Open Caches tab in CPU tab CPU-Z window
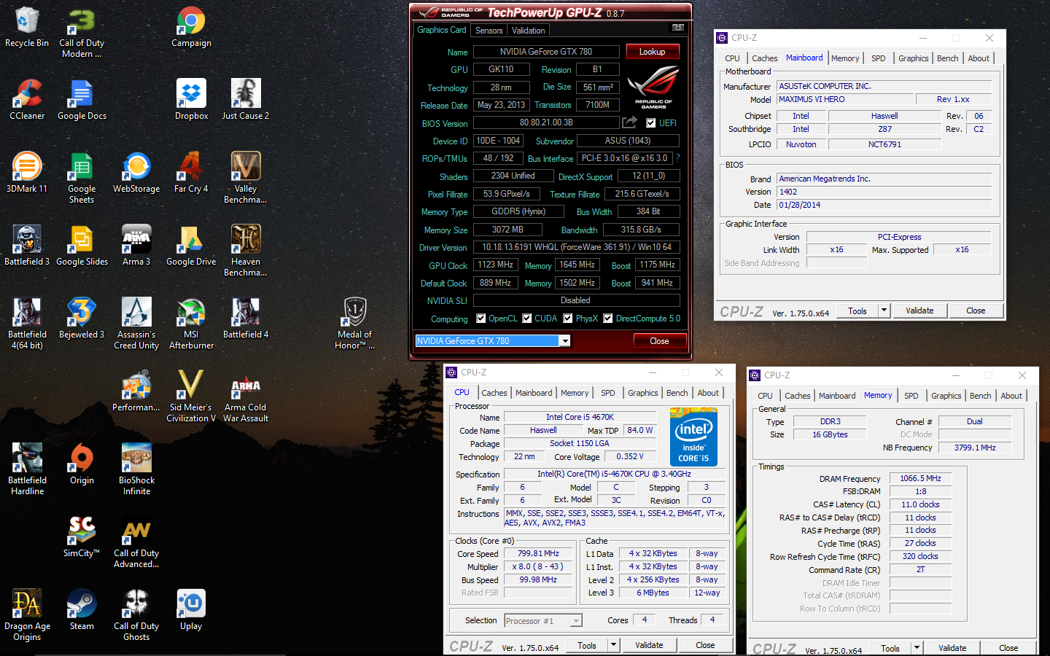Image resolution: width=1050 pixels, height=656 pixels. click(494, 393)
